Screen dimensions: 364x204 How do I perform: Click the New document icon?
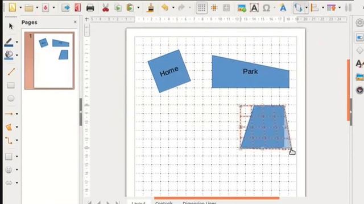point(13,7)
